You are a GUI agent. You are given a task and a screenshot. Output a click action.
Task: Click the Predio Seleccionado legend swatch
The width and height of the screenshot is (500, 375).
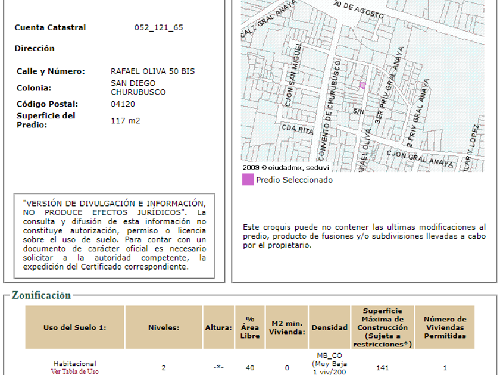tap(248, 180)
